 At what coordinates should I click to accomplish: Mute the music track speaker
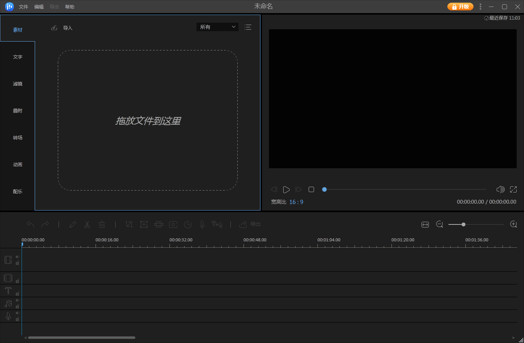[17, 300]
